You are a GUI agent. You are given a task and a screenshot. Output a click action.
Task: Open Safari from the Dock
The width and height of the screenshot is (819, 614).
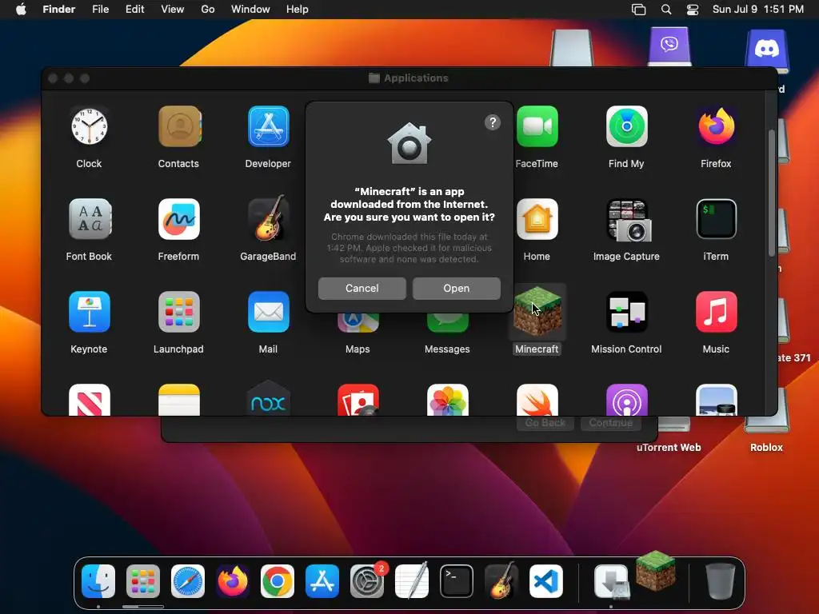point(188,581)
